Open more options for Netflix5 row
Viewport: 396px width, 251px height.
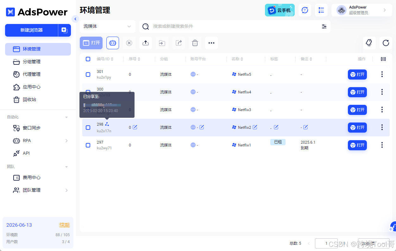tap(382, 75)
